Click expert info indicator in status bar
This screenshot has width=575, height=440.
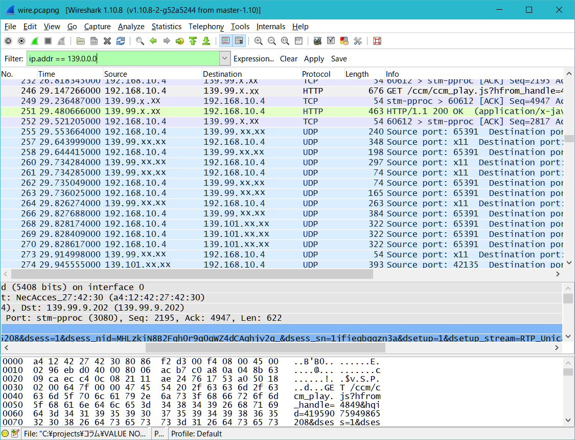[5, 434]
